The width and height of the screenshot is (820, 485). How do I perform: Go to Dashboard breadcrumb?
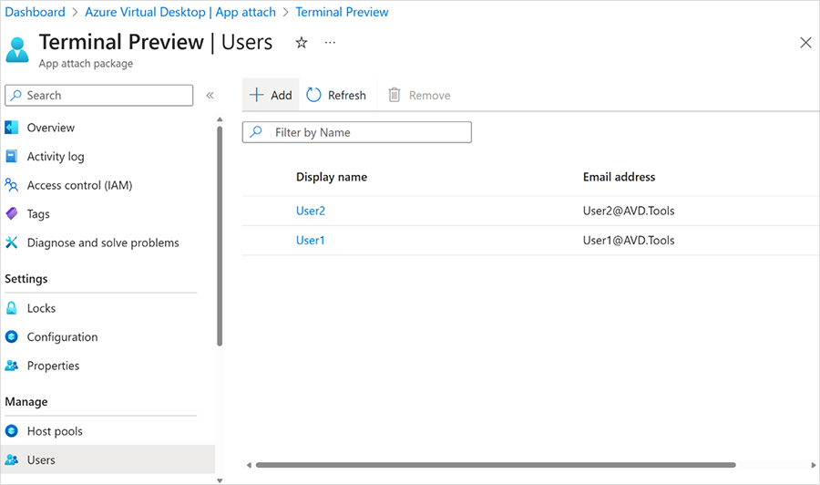[x=35, y=12]
